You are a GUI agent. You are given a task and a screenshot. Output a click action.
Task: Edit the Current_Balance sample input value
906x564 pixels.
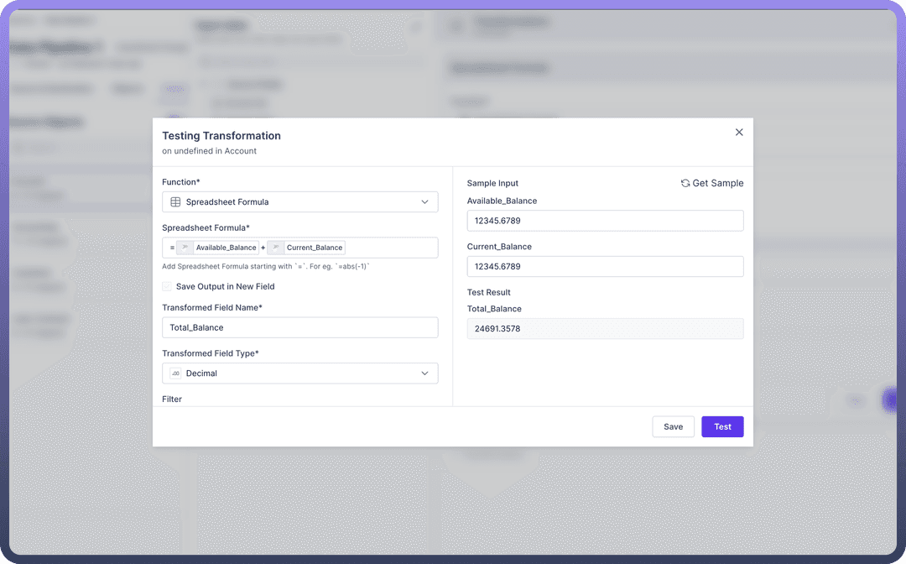click(605, 267)
